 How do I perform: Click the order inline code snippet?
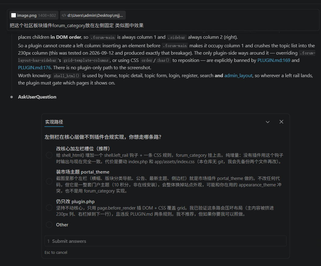click(x=147, y=60)
